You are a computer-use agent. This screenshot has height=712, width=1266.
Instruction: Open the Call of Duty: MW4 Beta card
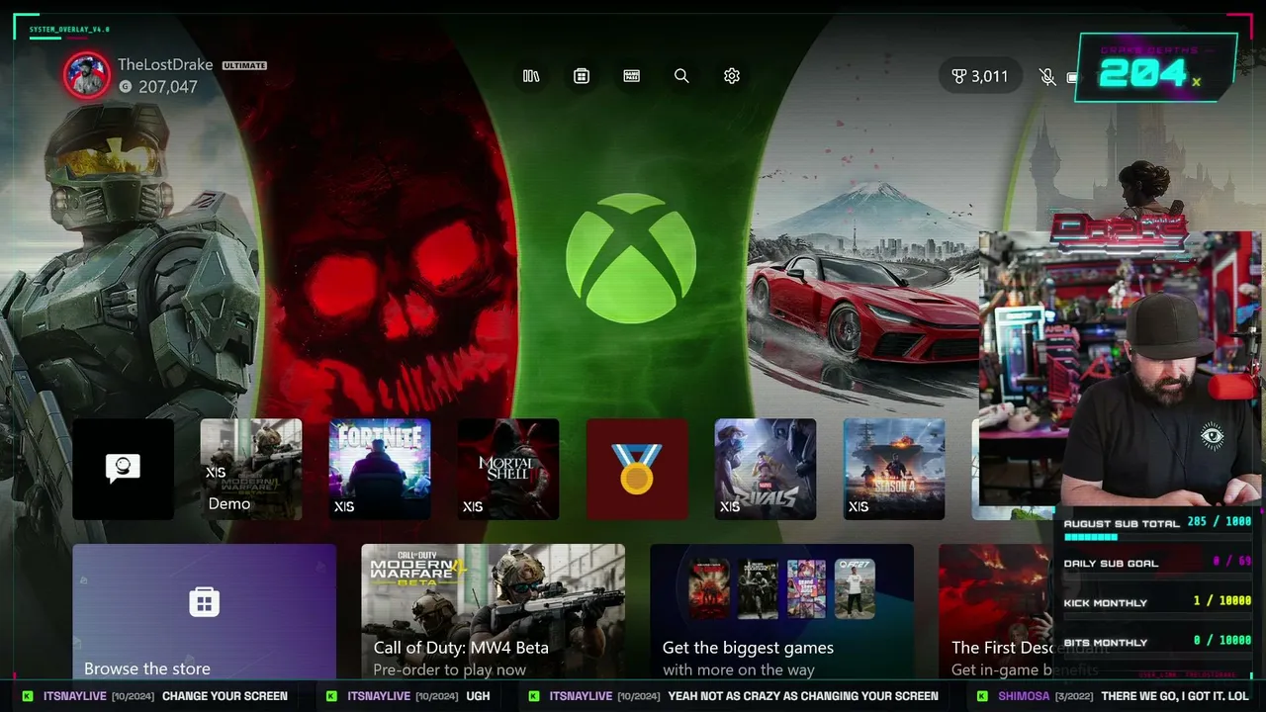[x=494, y=612]
